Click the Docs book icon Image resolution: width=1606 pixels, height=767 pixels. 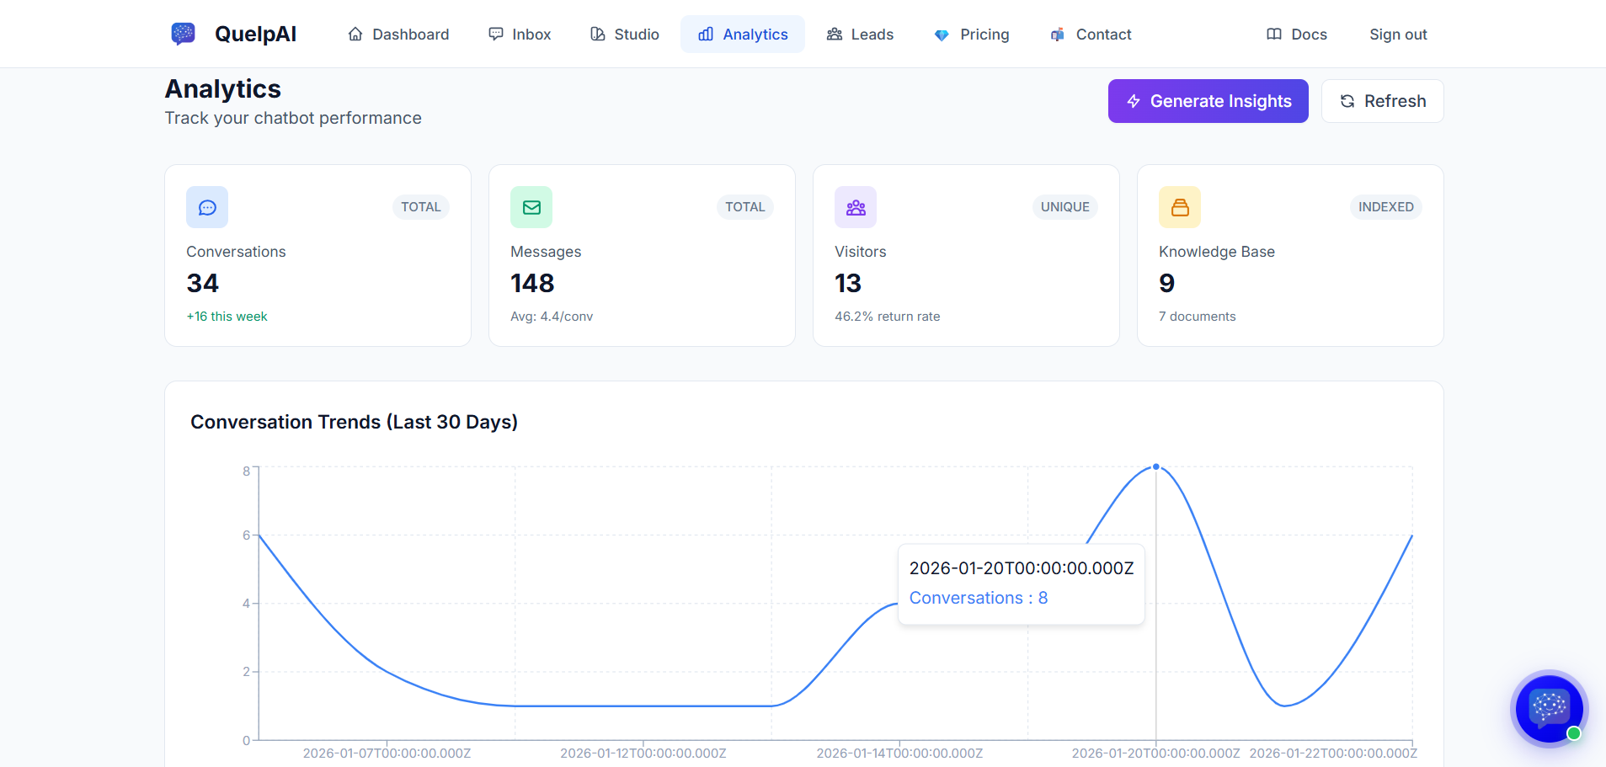pos(1274,35)
